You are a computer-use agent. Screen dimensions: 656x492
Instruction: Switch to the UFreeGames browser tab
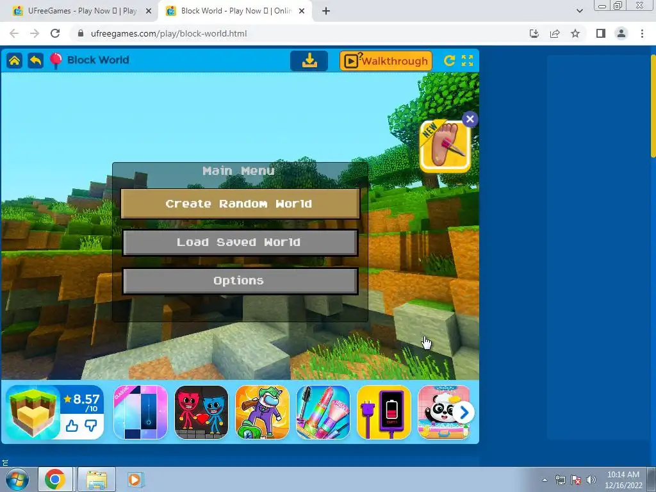[x=79, y=11]
